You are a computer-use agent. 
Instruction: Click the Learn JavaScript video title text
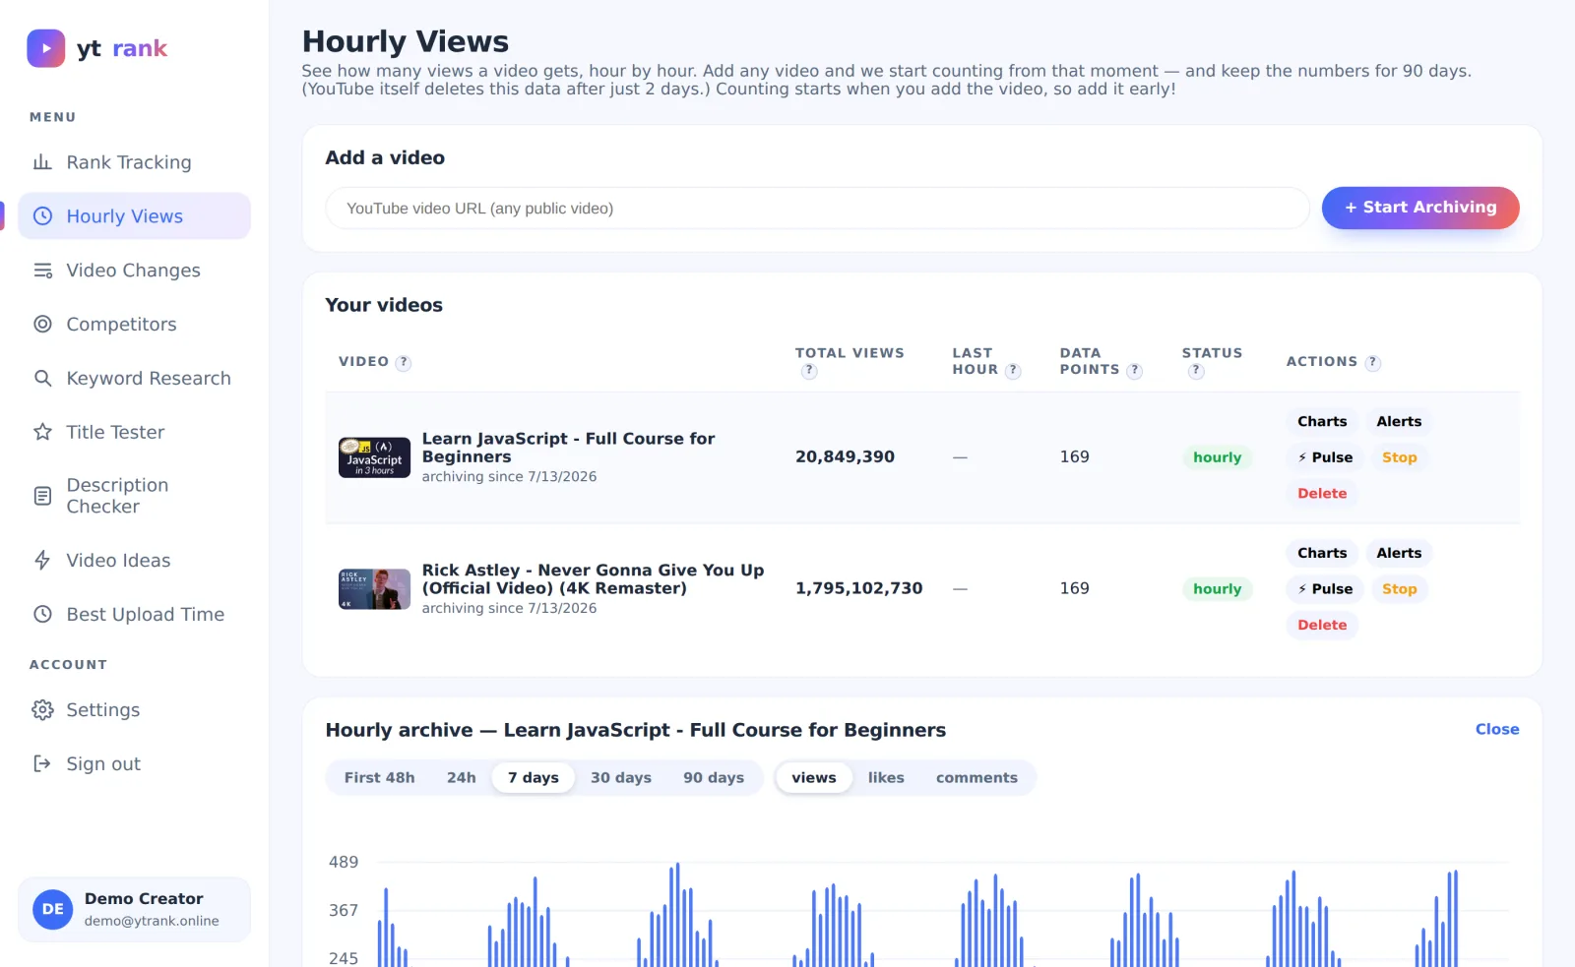click(x=569, y=448)
